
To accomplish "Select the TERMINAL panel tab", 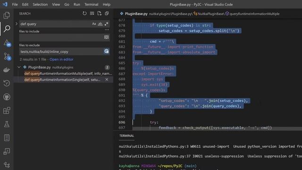I will pyautogui.click(x=126, y=136).
